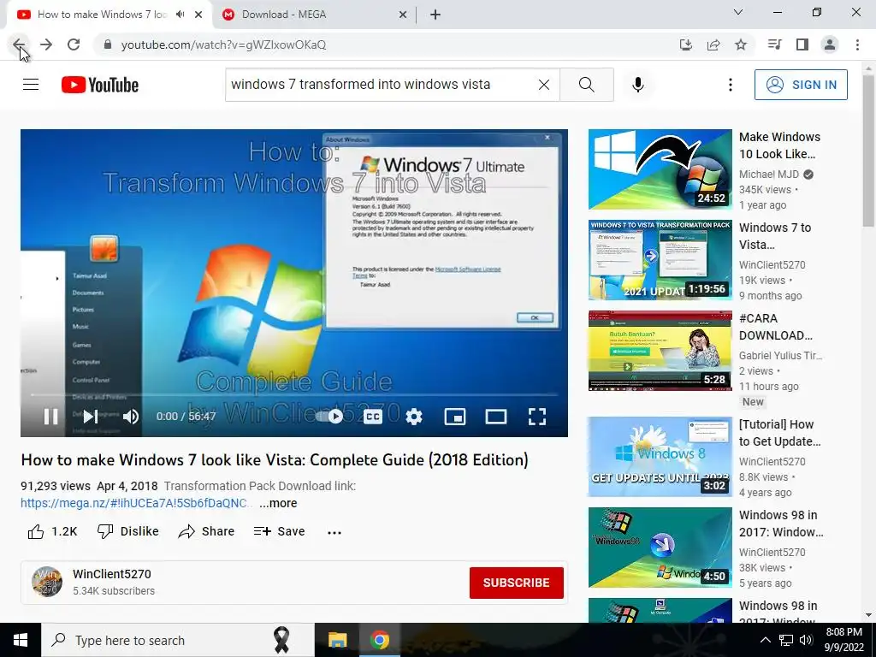Click the browser forward arrow
The height and width of the screenshot is (657, 876).
click(46, 44)
